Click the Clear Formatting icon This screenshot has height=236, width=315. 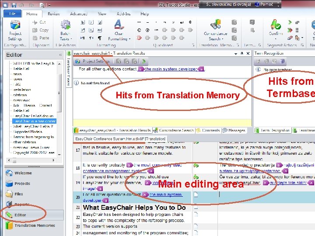tap(119, 24)
